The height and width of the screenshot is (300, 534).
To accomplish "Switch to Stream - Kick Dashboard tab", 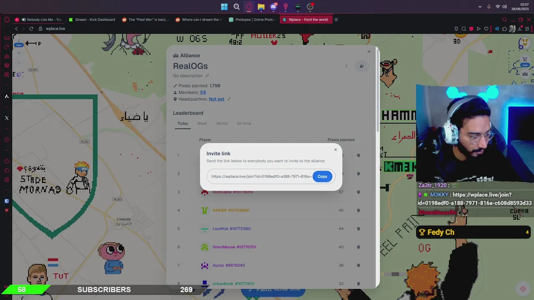I will [92, 20].
